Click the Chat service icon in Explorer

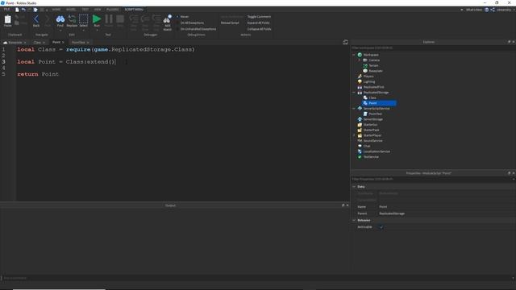(x=360, y=146)
